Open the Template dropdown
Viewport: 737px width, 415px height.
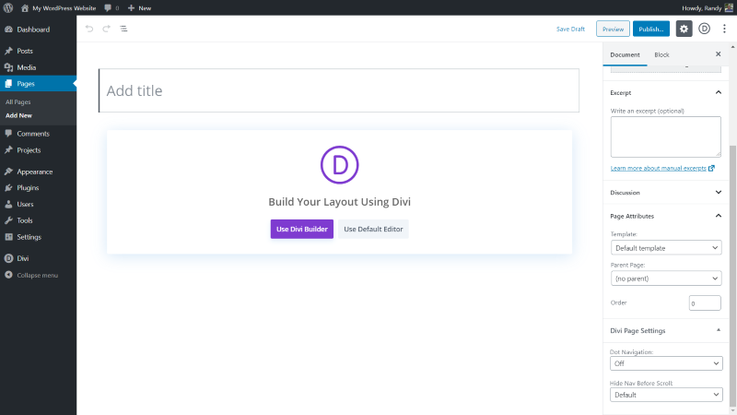(665, 248)
